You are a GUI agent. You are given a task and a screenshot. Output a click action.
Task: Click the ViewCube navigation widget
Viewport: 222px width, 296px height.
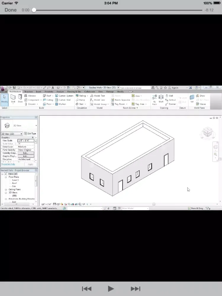point(208,132)
